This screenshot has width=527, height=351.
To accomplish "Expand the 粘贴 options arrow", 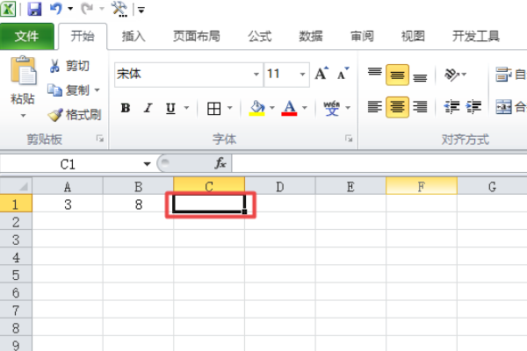I will pos(23,116).
